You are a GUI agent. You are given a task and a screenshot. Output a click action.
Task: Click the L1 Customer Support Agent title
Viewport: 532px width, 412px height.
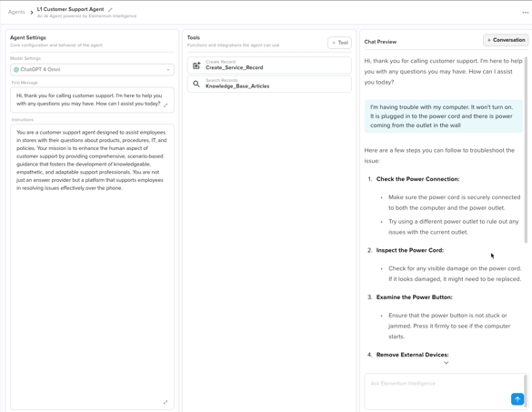[70, 9]
